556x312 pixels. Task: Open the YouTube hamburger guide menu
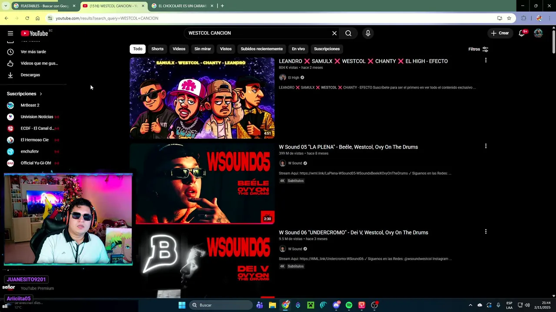coord(10,33)
